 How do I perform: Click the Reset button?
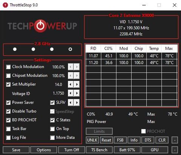106,140
